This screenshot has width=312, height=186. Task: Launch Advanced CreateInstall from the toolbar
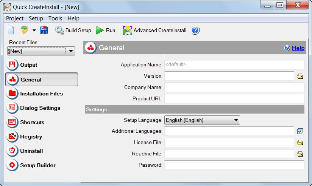(x=154, y=30)
